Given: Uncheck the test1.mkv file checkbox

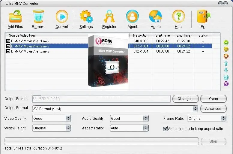Looking at the screenshot, I should click(8, 41).
